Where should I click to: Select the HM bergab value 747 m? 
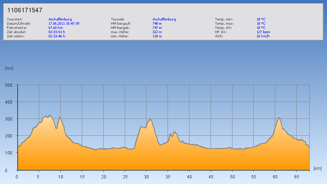(x=157, y=28)
